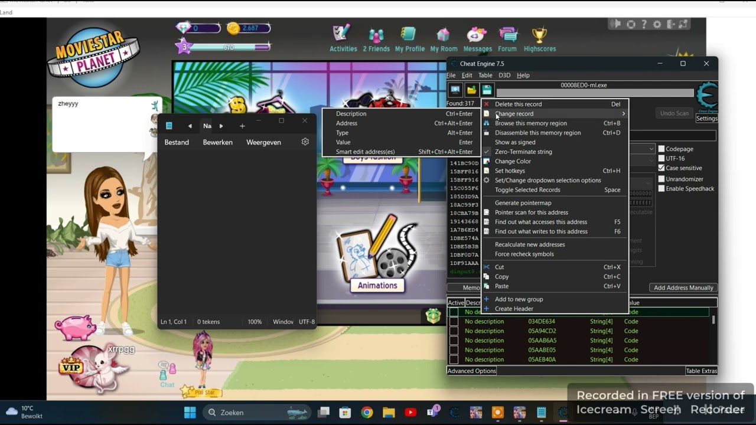Open Notepad Bestand menu

click(x=177, y=142)
